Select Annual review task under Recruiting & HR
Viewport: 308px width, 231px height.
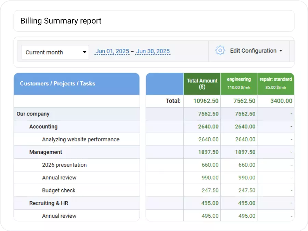(x=77, y=216)
